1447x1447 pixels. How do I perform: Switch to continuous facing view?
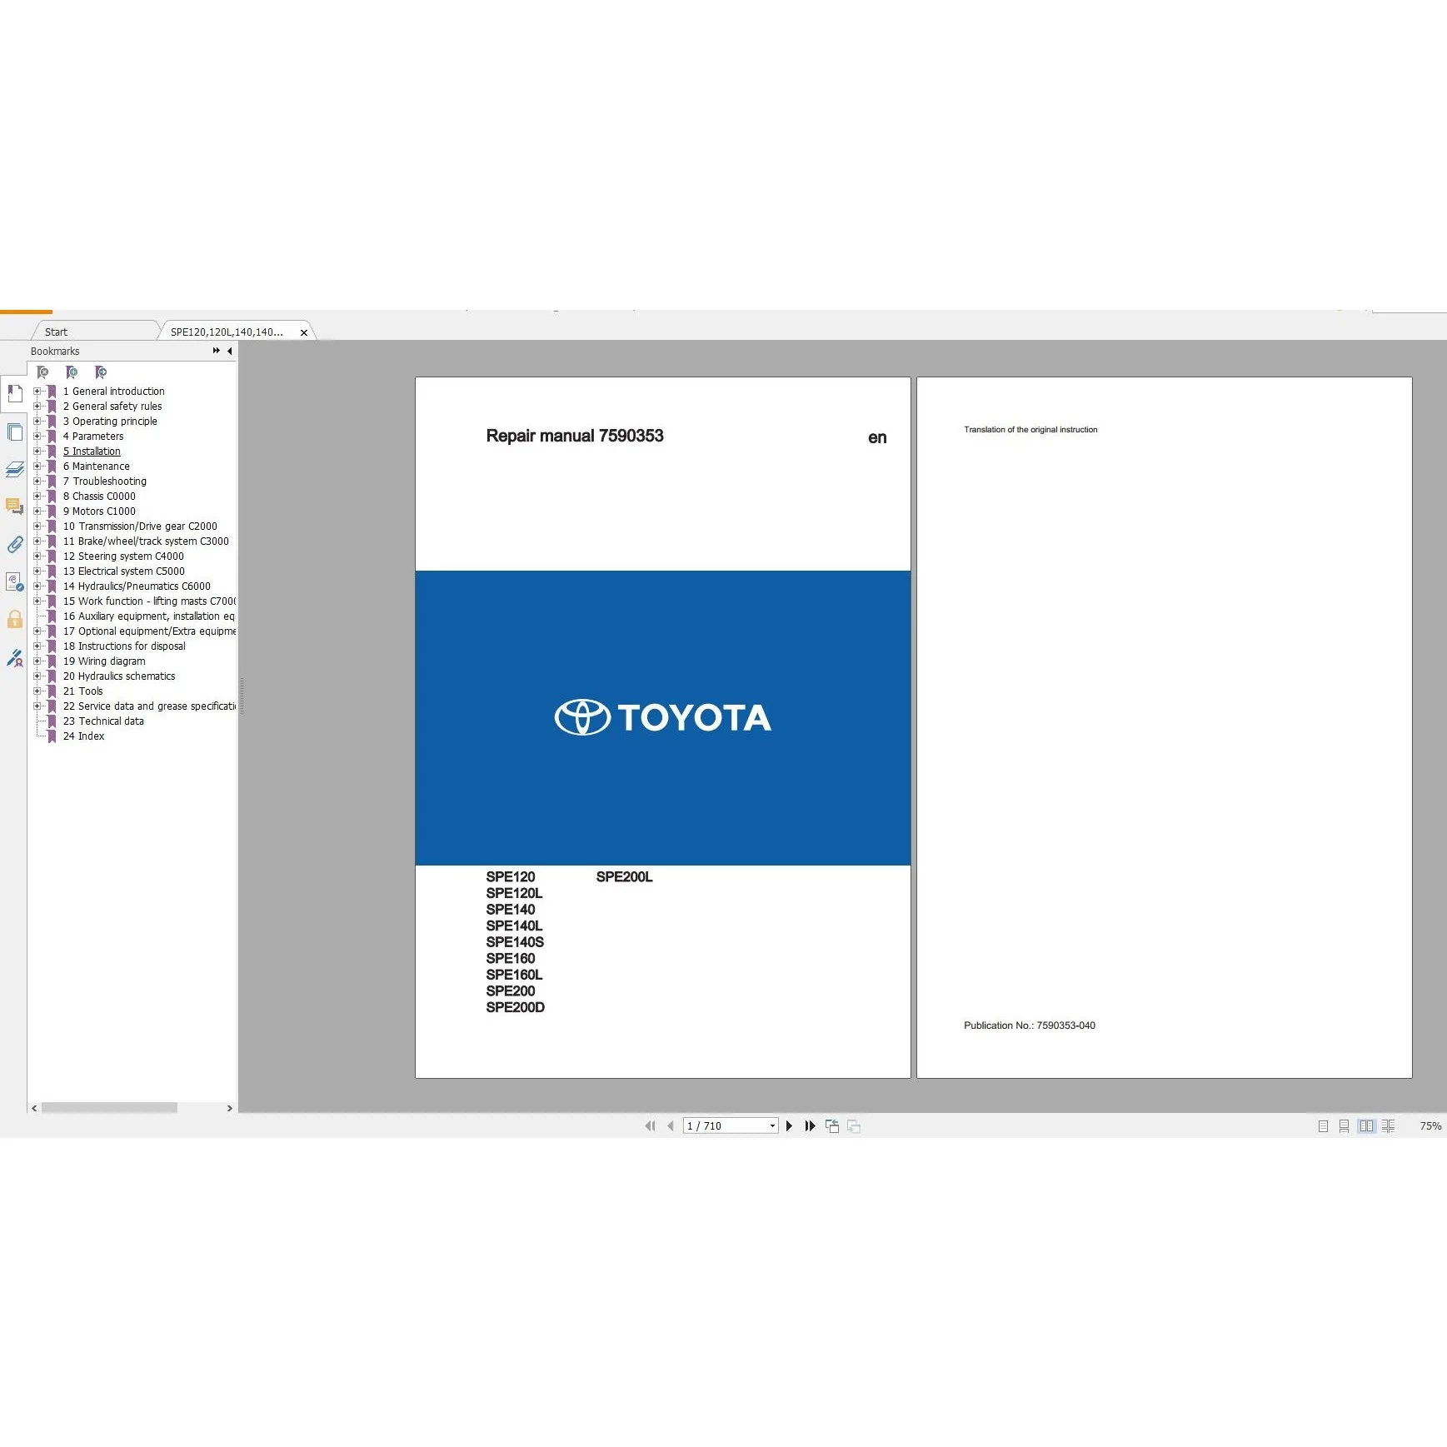[x=1388, y=1125]
